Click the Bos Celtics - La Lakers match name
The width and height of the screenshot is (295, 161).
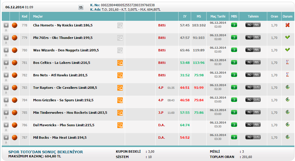tap(62, 63)
